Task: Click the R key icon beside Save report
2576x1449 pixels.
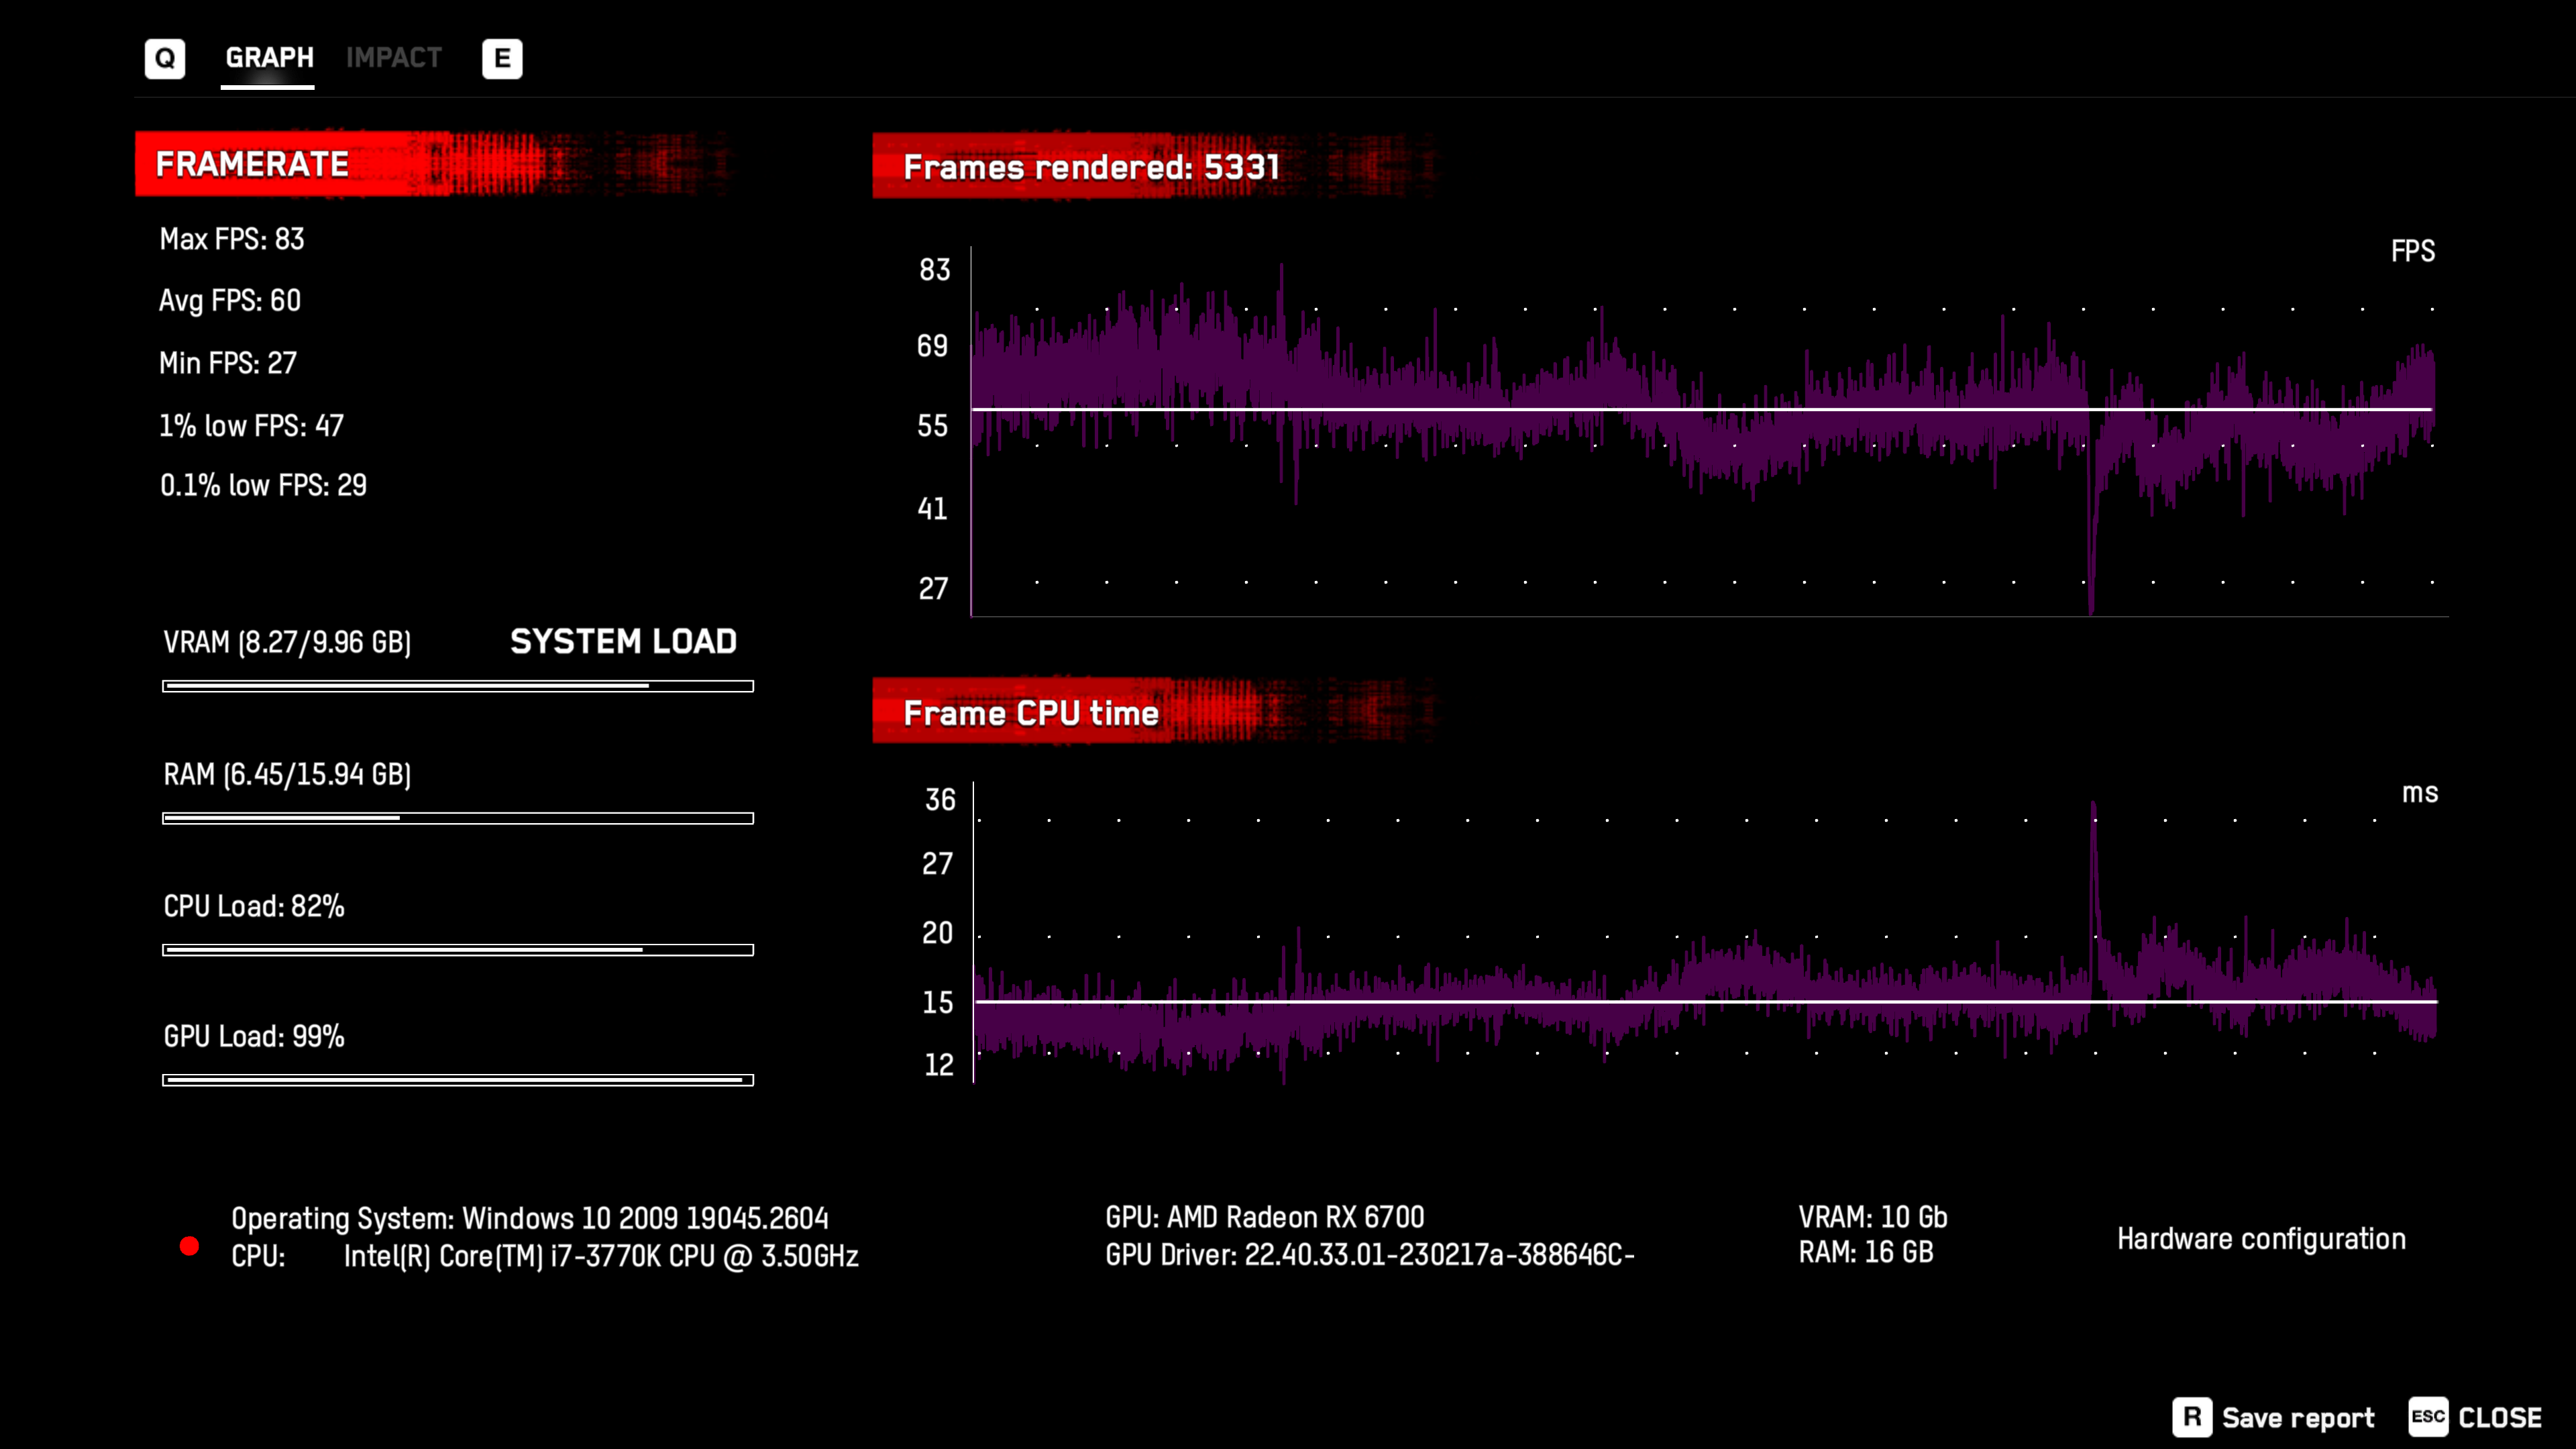Action: pos(2192,1417)
